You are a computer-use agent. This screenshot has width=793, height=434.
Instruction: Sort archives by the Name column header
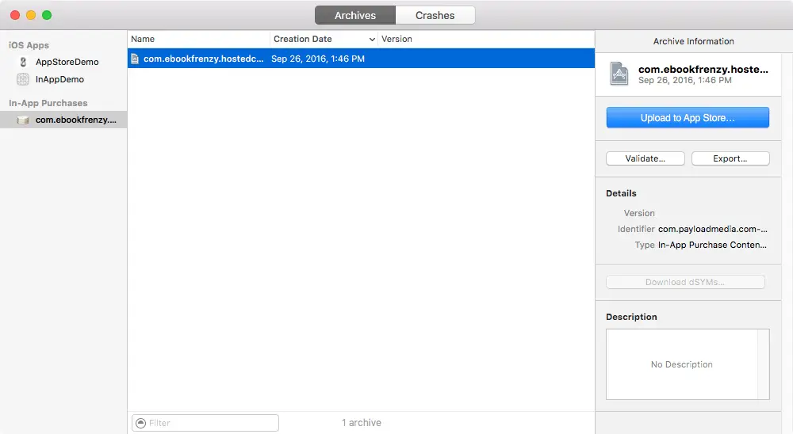(198, 39)
